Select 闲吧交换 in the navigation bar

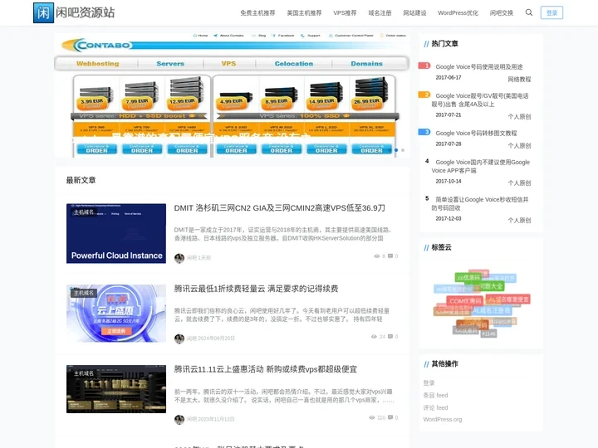pyautogui.click(x=501, y=13)
